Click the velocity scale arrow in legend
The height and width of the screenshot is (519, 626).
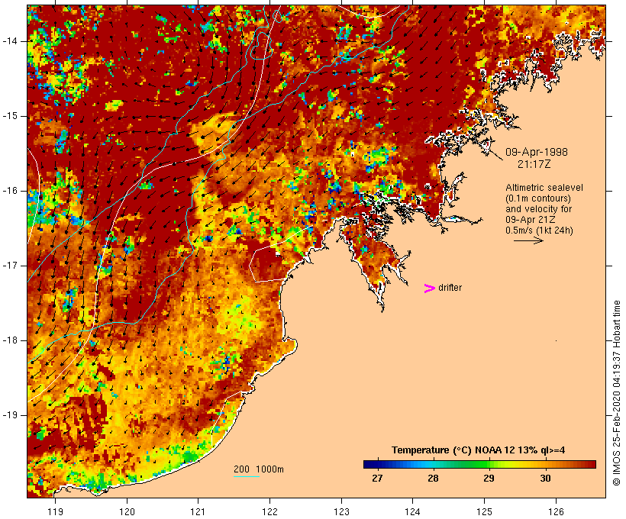tap(528, 240)
